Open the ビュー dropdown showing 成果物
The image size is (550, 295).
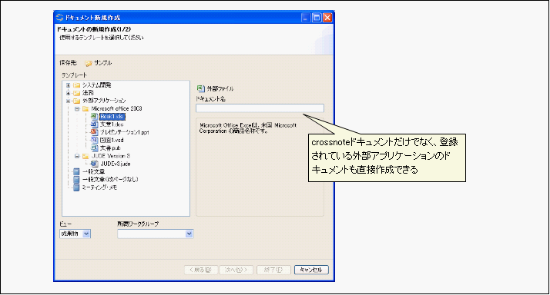coord(86,234)
